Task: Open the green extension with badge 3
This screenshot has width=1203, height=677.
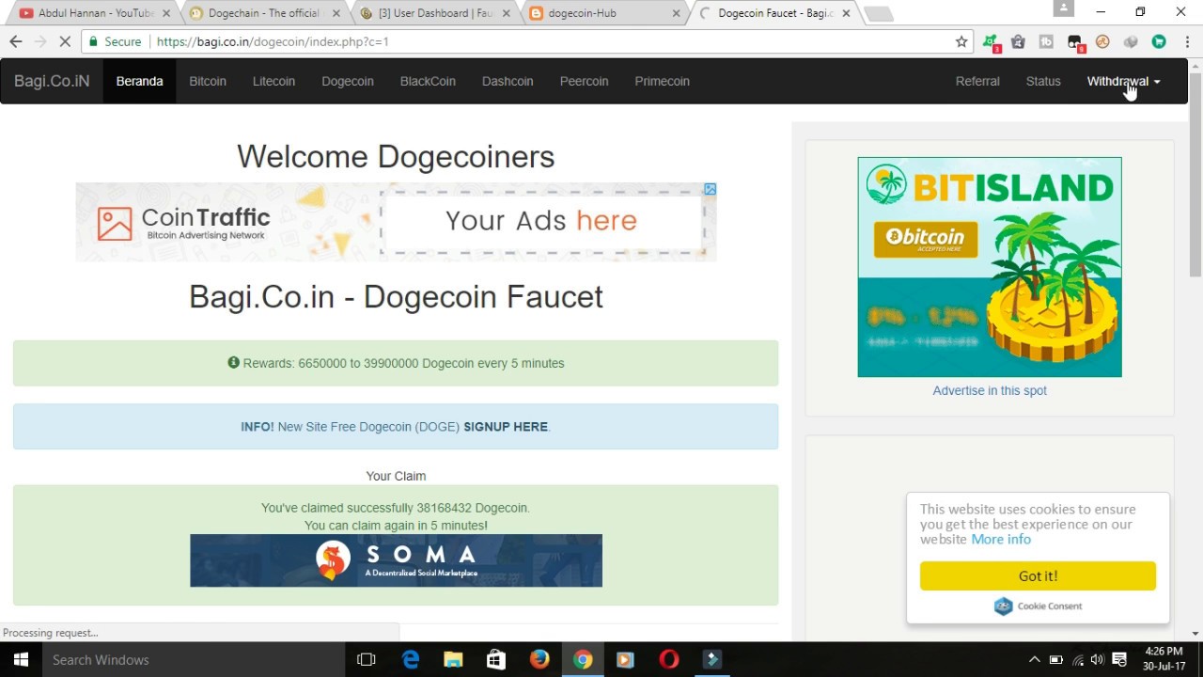Action: click(x=991, y=41)
